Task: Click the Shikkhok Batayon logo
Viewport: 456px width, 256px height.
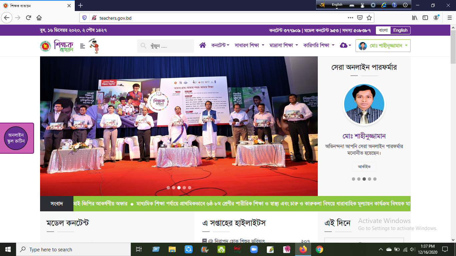Action: click(56, 46)
